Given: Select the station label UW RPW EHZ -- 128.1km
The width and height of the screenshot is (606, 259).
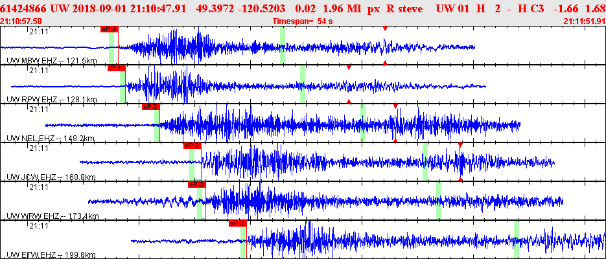Looking at the screenshot, I should pos(52,100).
